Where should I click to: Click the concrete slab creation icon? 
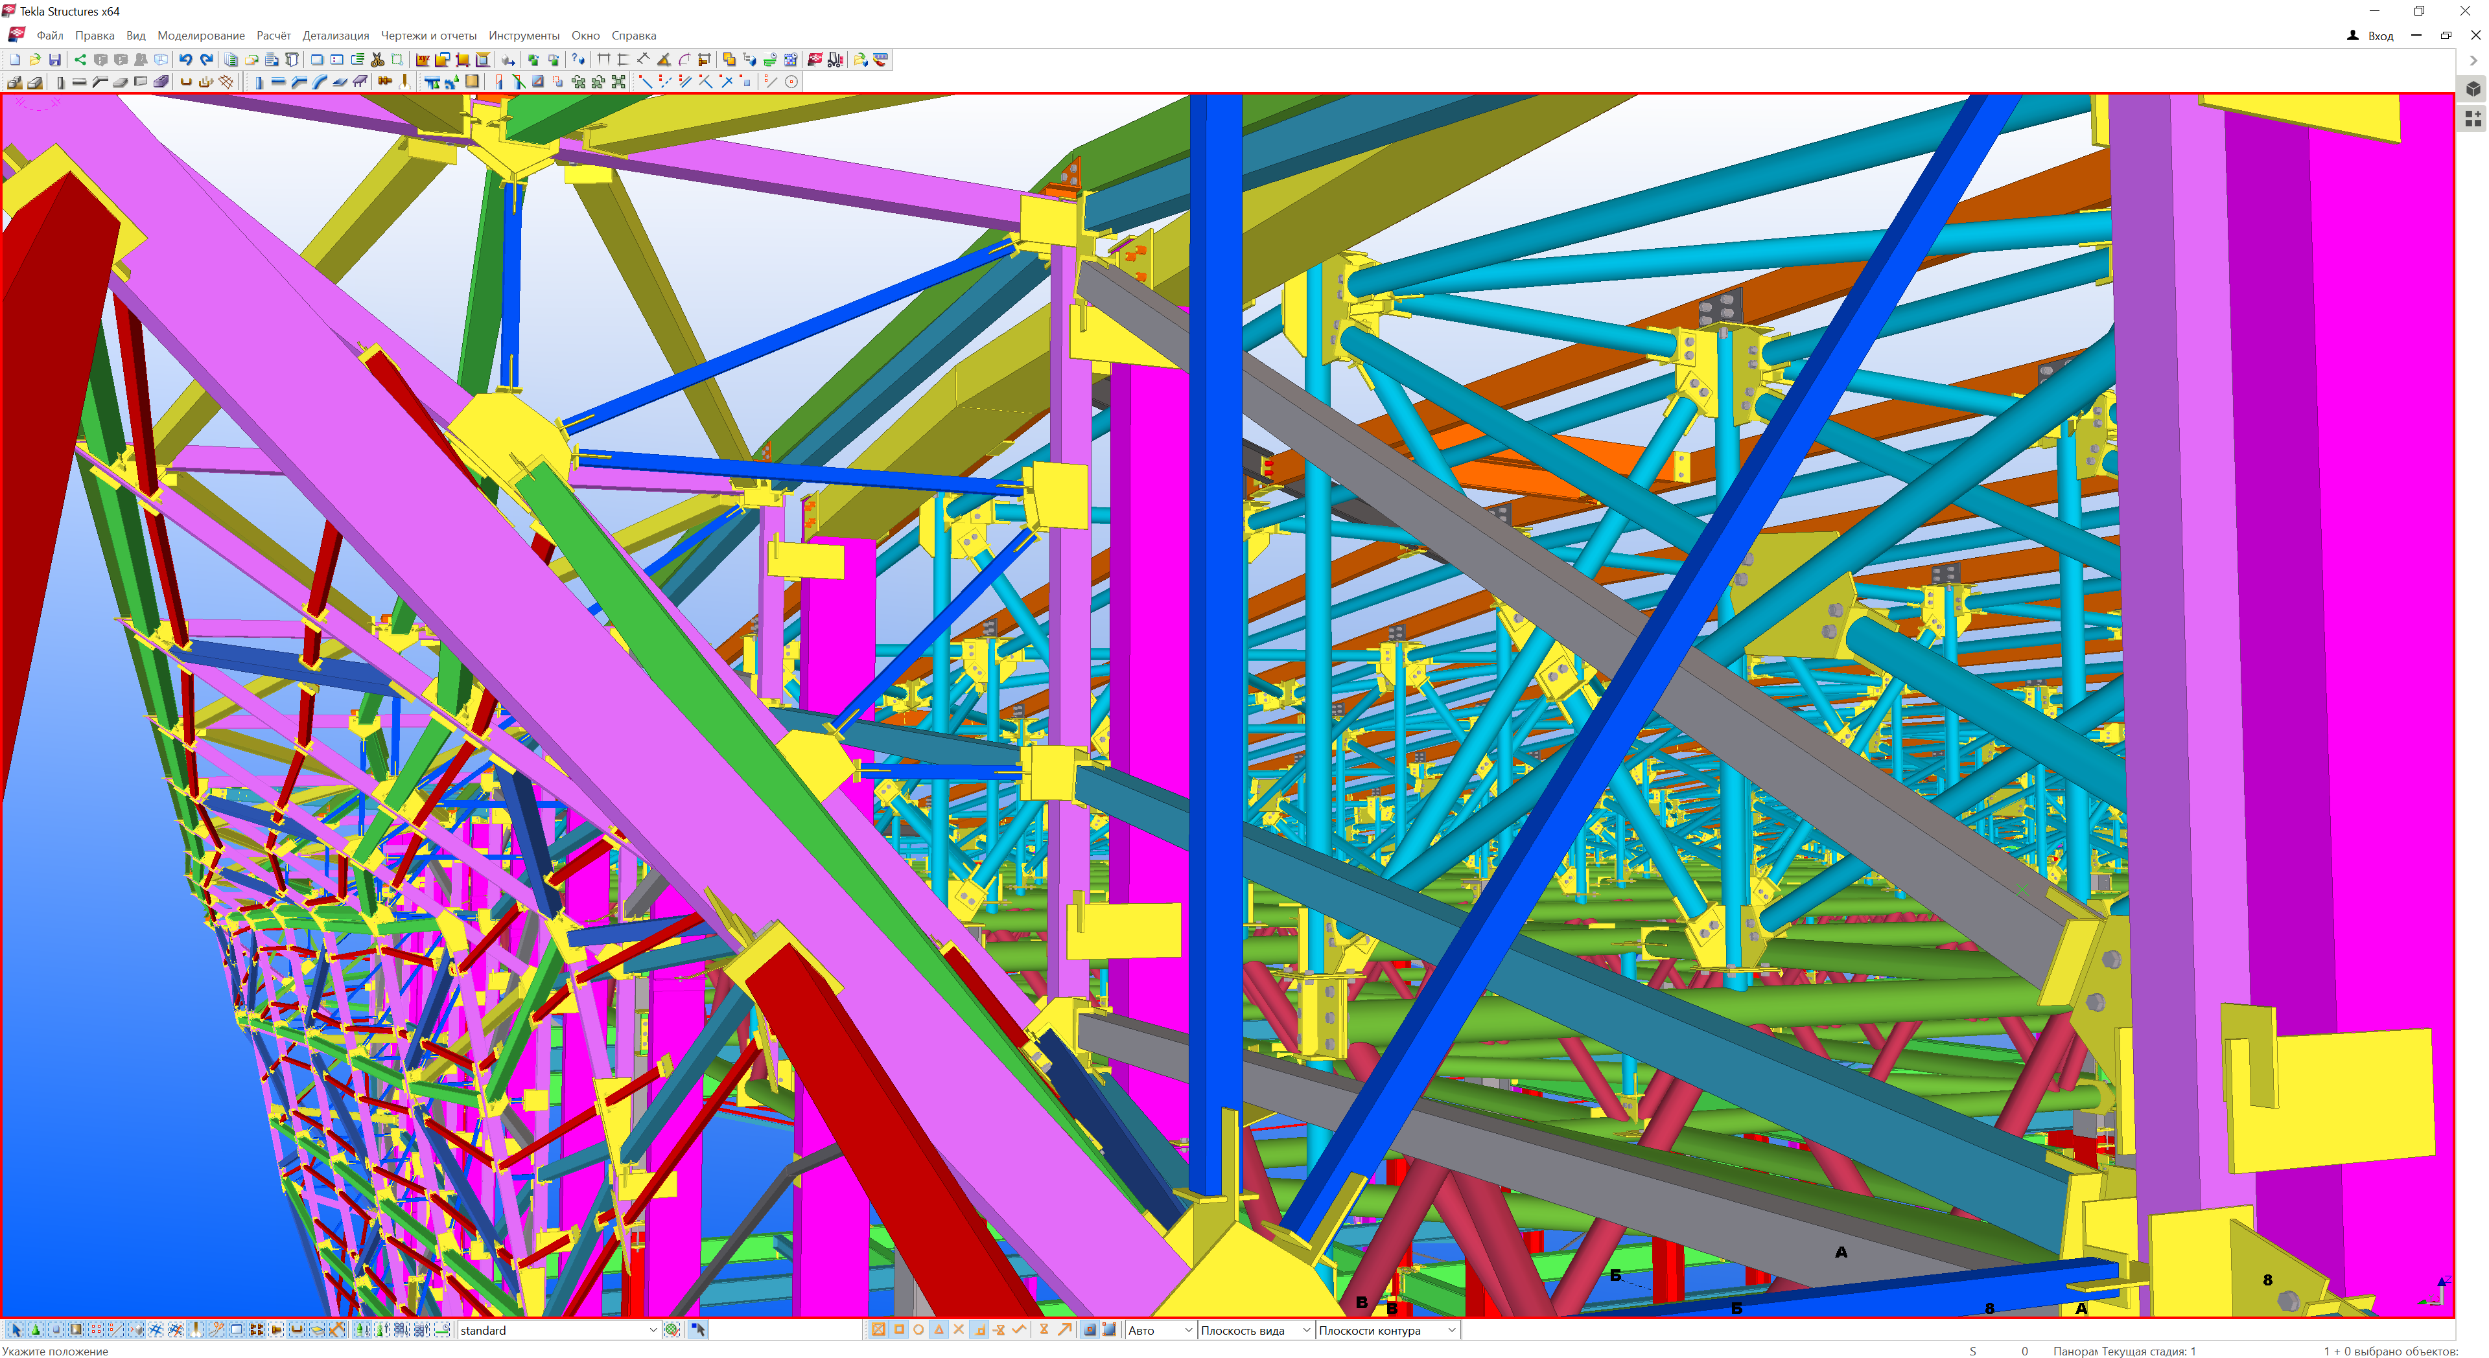click(121, 82)
